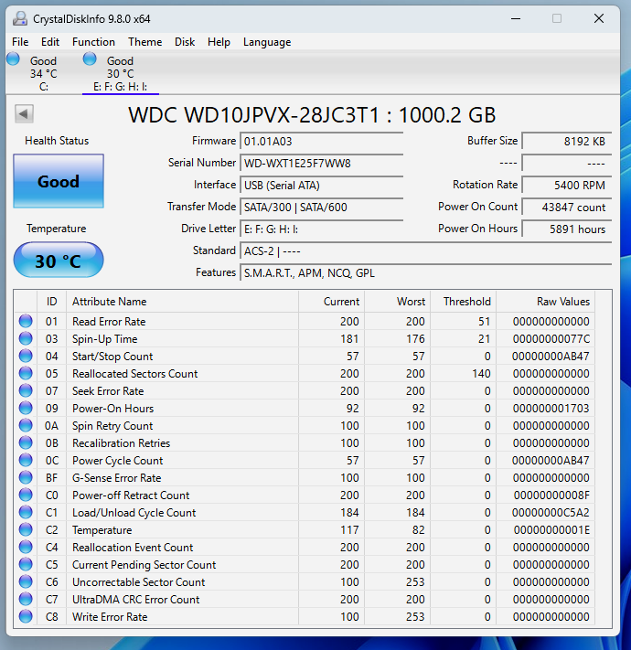Click the Worst column header
631x650 pixels.
pyautogui.click(x=398, y=302)
